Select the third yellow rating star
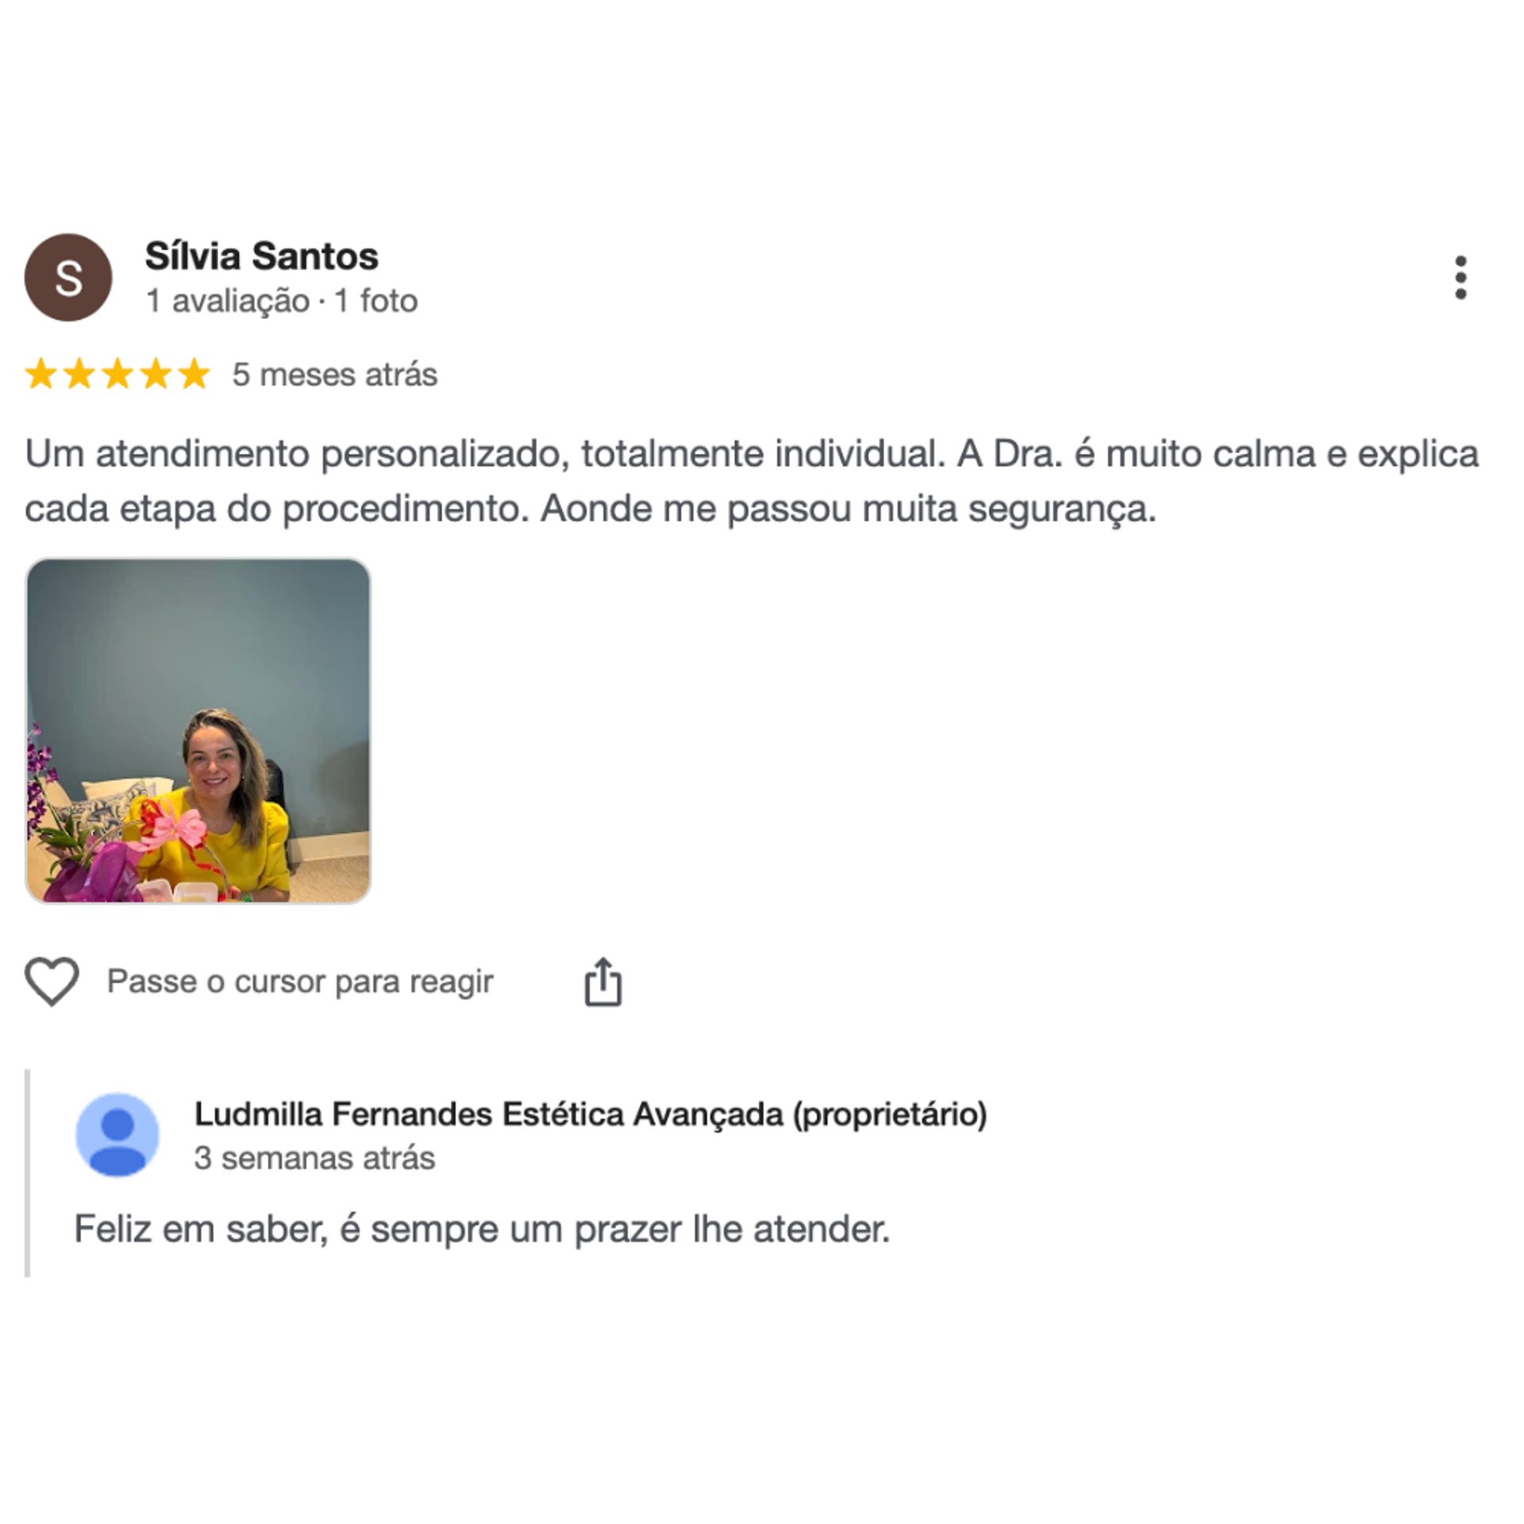The width and height of the screenshot is (1524, 1524). coord(117,374)
